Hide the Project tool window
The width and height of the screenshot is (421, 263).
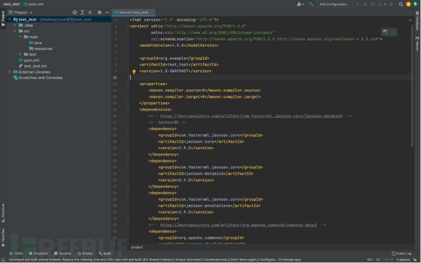(x=106, y=12)
